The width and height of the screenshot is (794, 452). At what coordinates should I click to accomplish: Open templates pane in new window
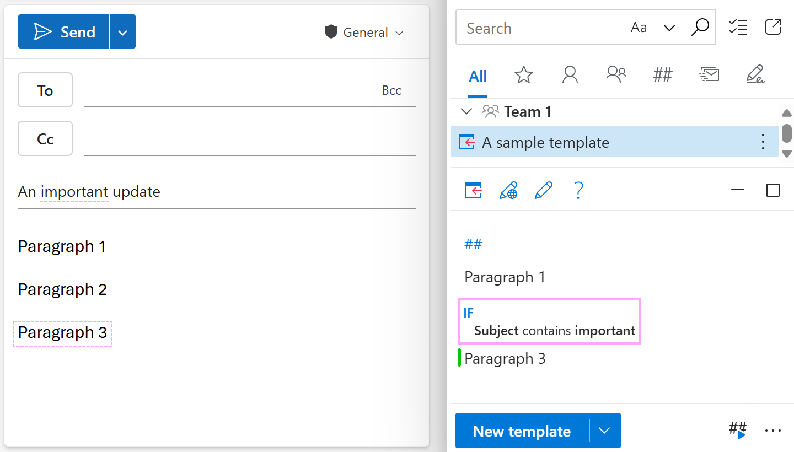point(773,27)
